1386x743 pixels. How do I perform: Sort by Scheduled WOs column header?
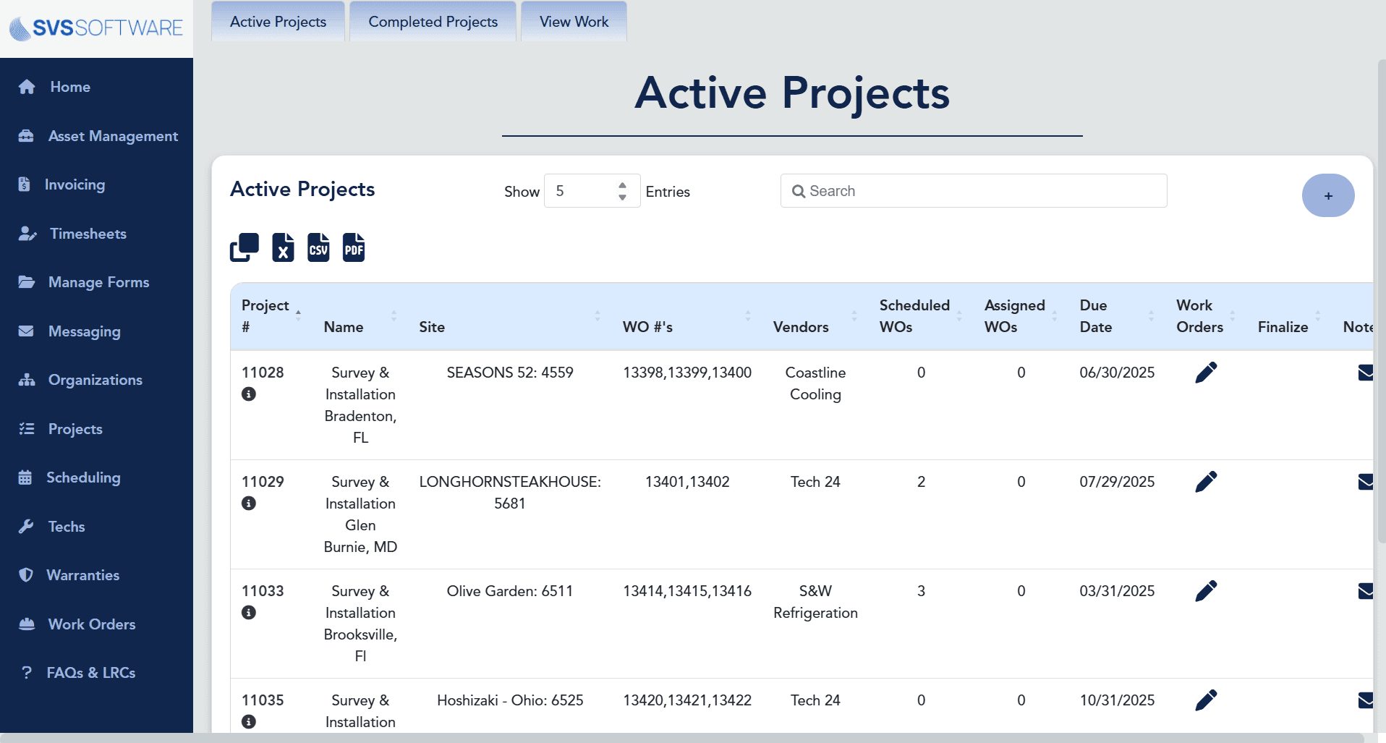(920, 316)
